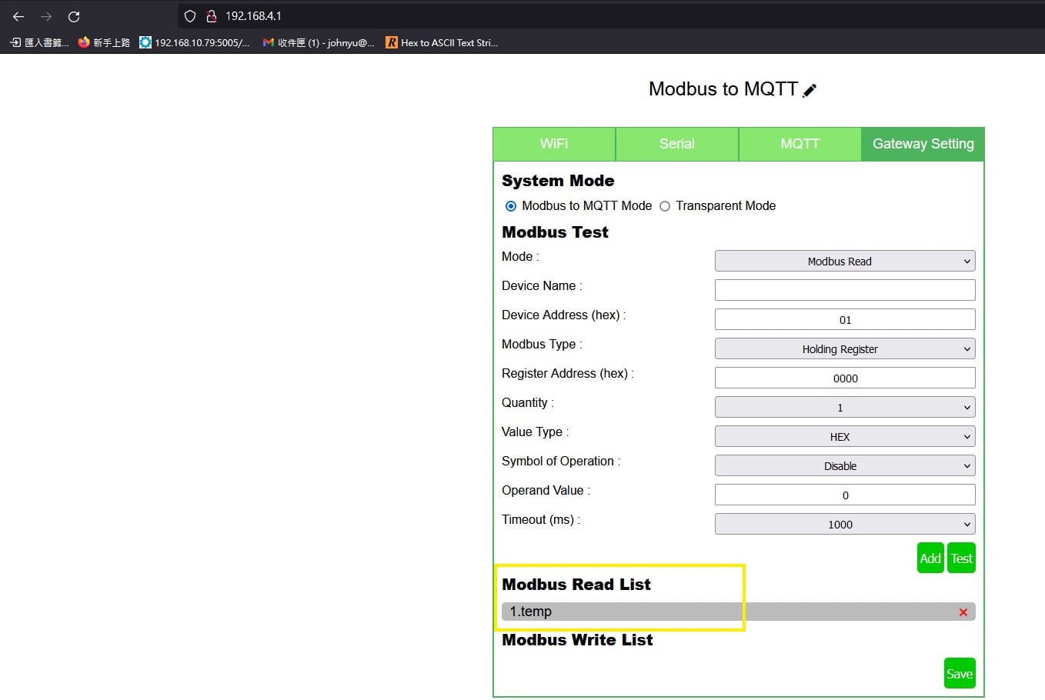Switch to the WiFi tab
Viewport: 1045px width, 700px height.
554,144
